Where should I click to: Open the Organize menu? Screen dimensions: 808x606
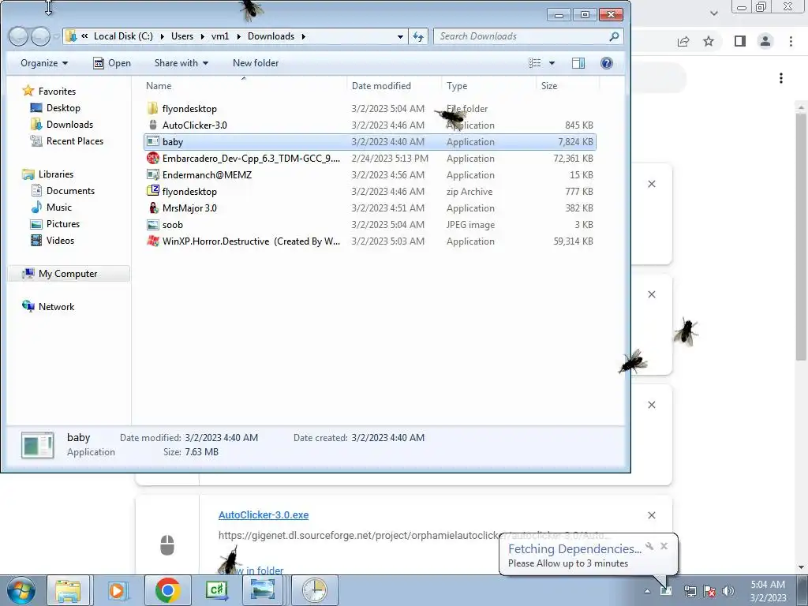pos(44,63)
